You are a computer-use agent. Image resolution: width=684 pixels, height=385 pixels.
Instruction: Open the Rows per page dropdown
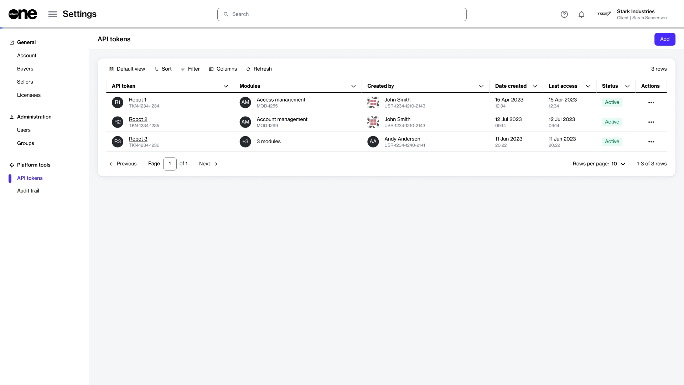619,164
